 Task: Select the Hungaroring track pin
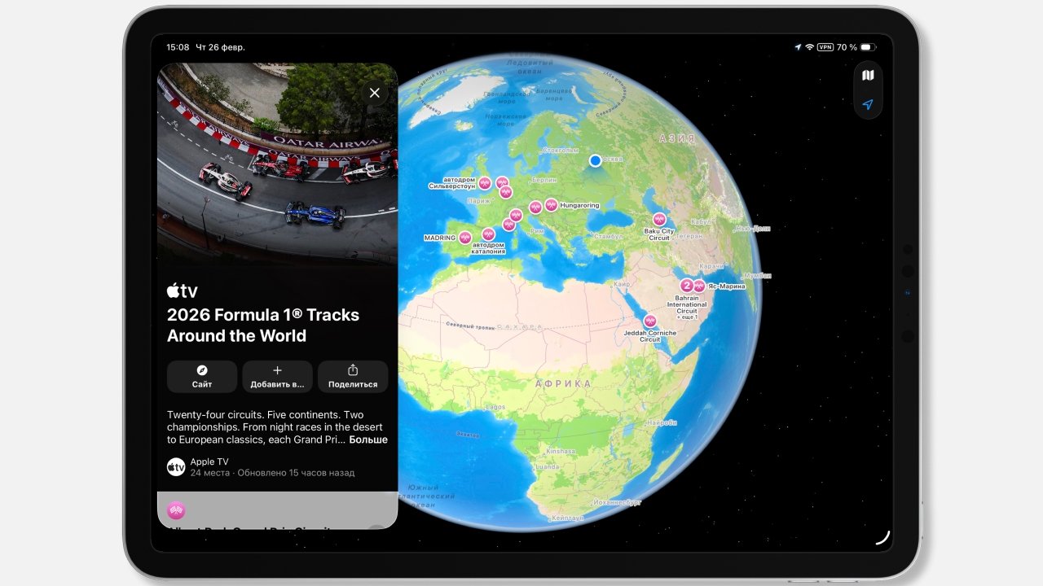[x=551, y=205]
